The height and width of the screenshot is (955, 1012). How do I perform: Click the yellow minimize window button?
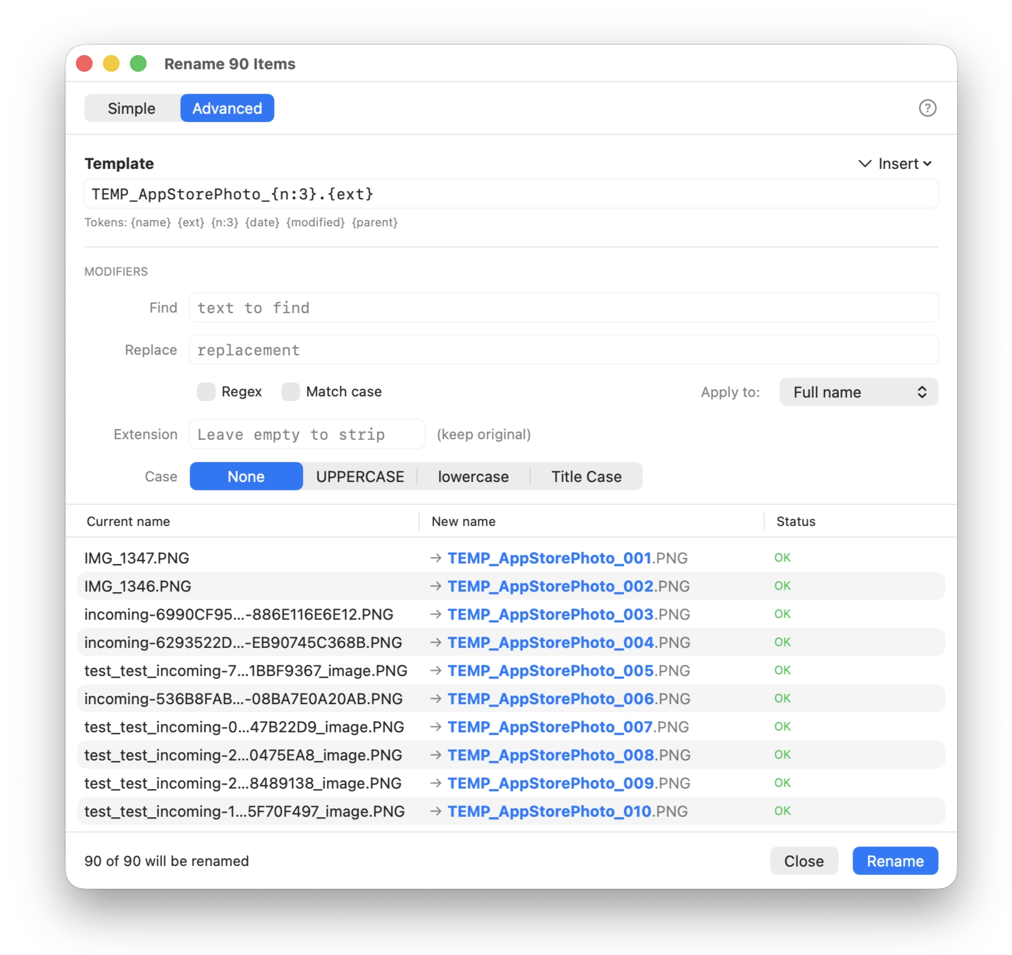(111, 64)
